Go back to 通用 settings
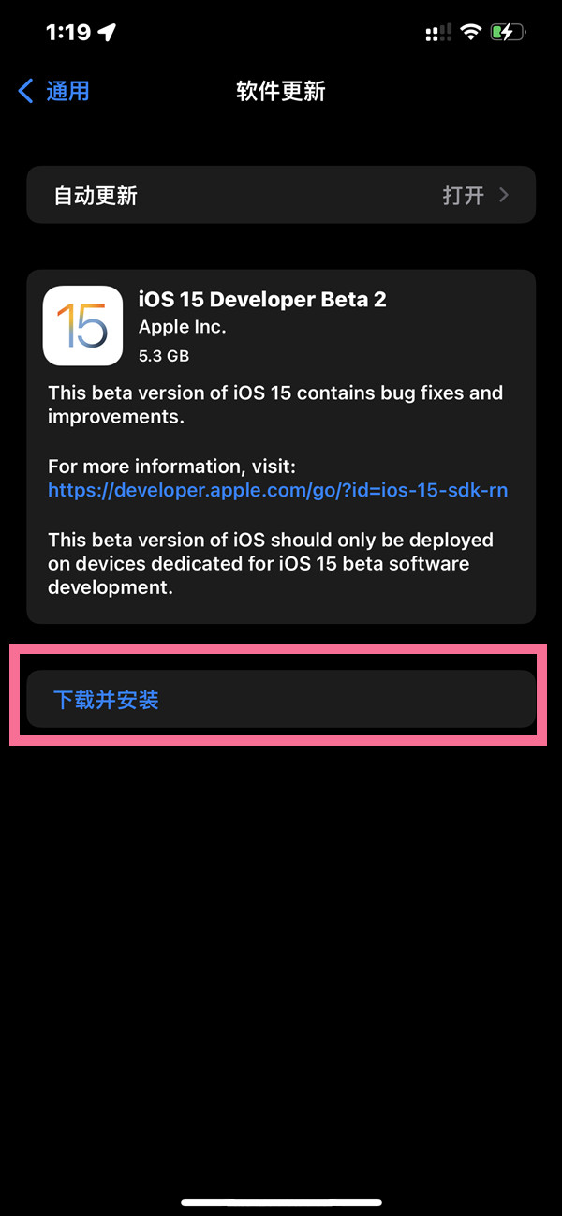This screenshot has height=1216, width=562. click(x=54, y=91)
